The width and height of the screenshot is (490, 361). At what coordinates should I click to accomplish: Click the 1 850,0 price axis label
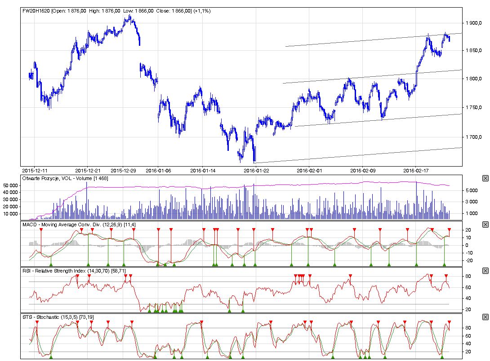click(474, 50)
